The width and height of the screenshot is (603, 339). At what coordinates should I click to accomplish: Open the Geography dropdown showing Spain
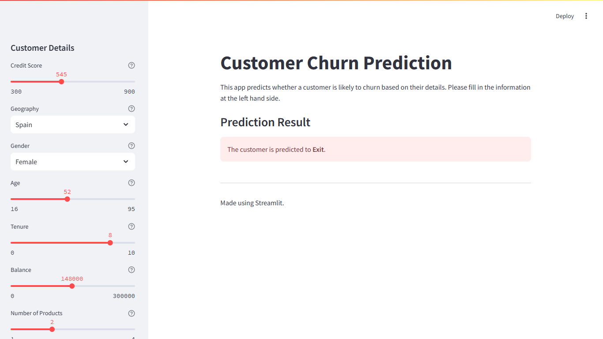coord(72,124)
